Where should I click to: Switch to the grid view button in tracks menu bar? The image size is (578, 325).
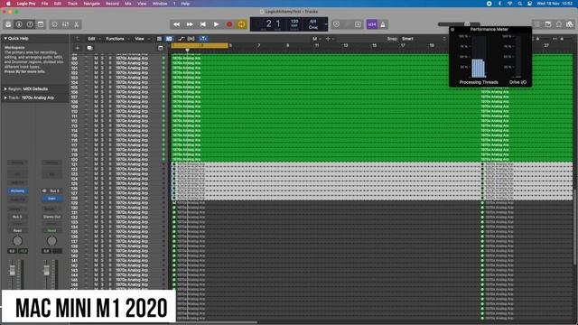[169, 39]
